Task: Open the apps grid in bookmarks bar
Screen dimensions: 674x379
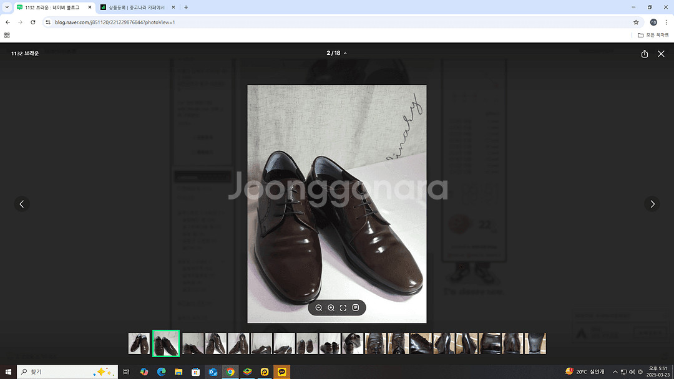Action: click(x=7, y=35)
